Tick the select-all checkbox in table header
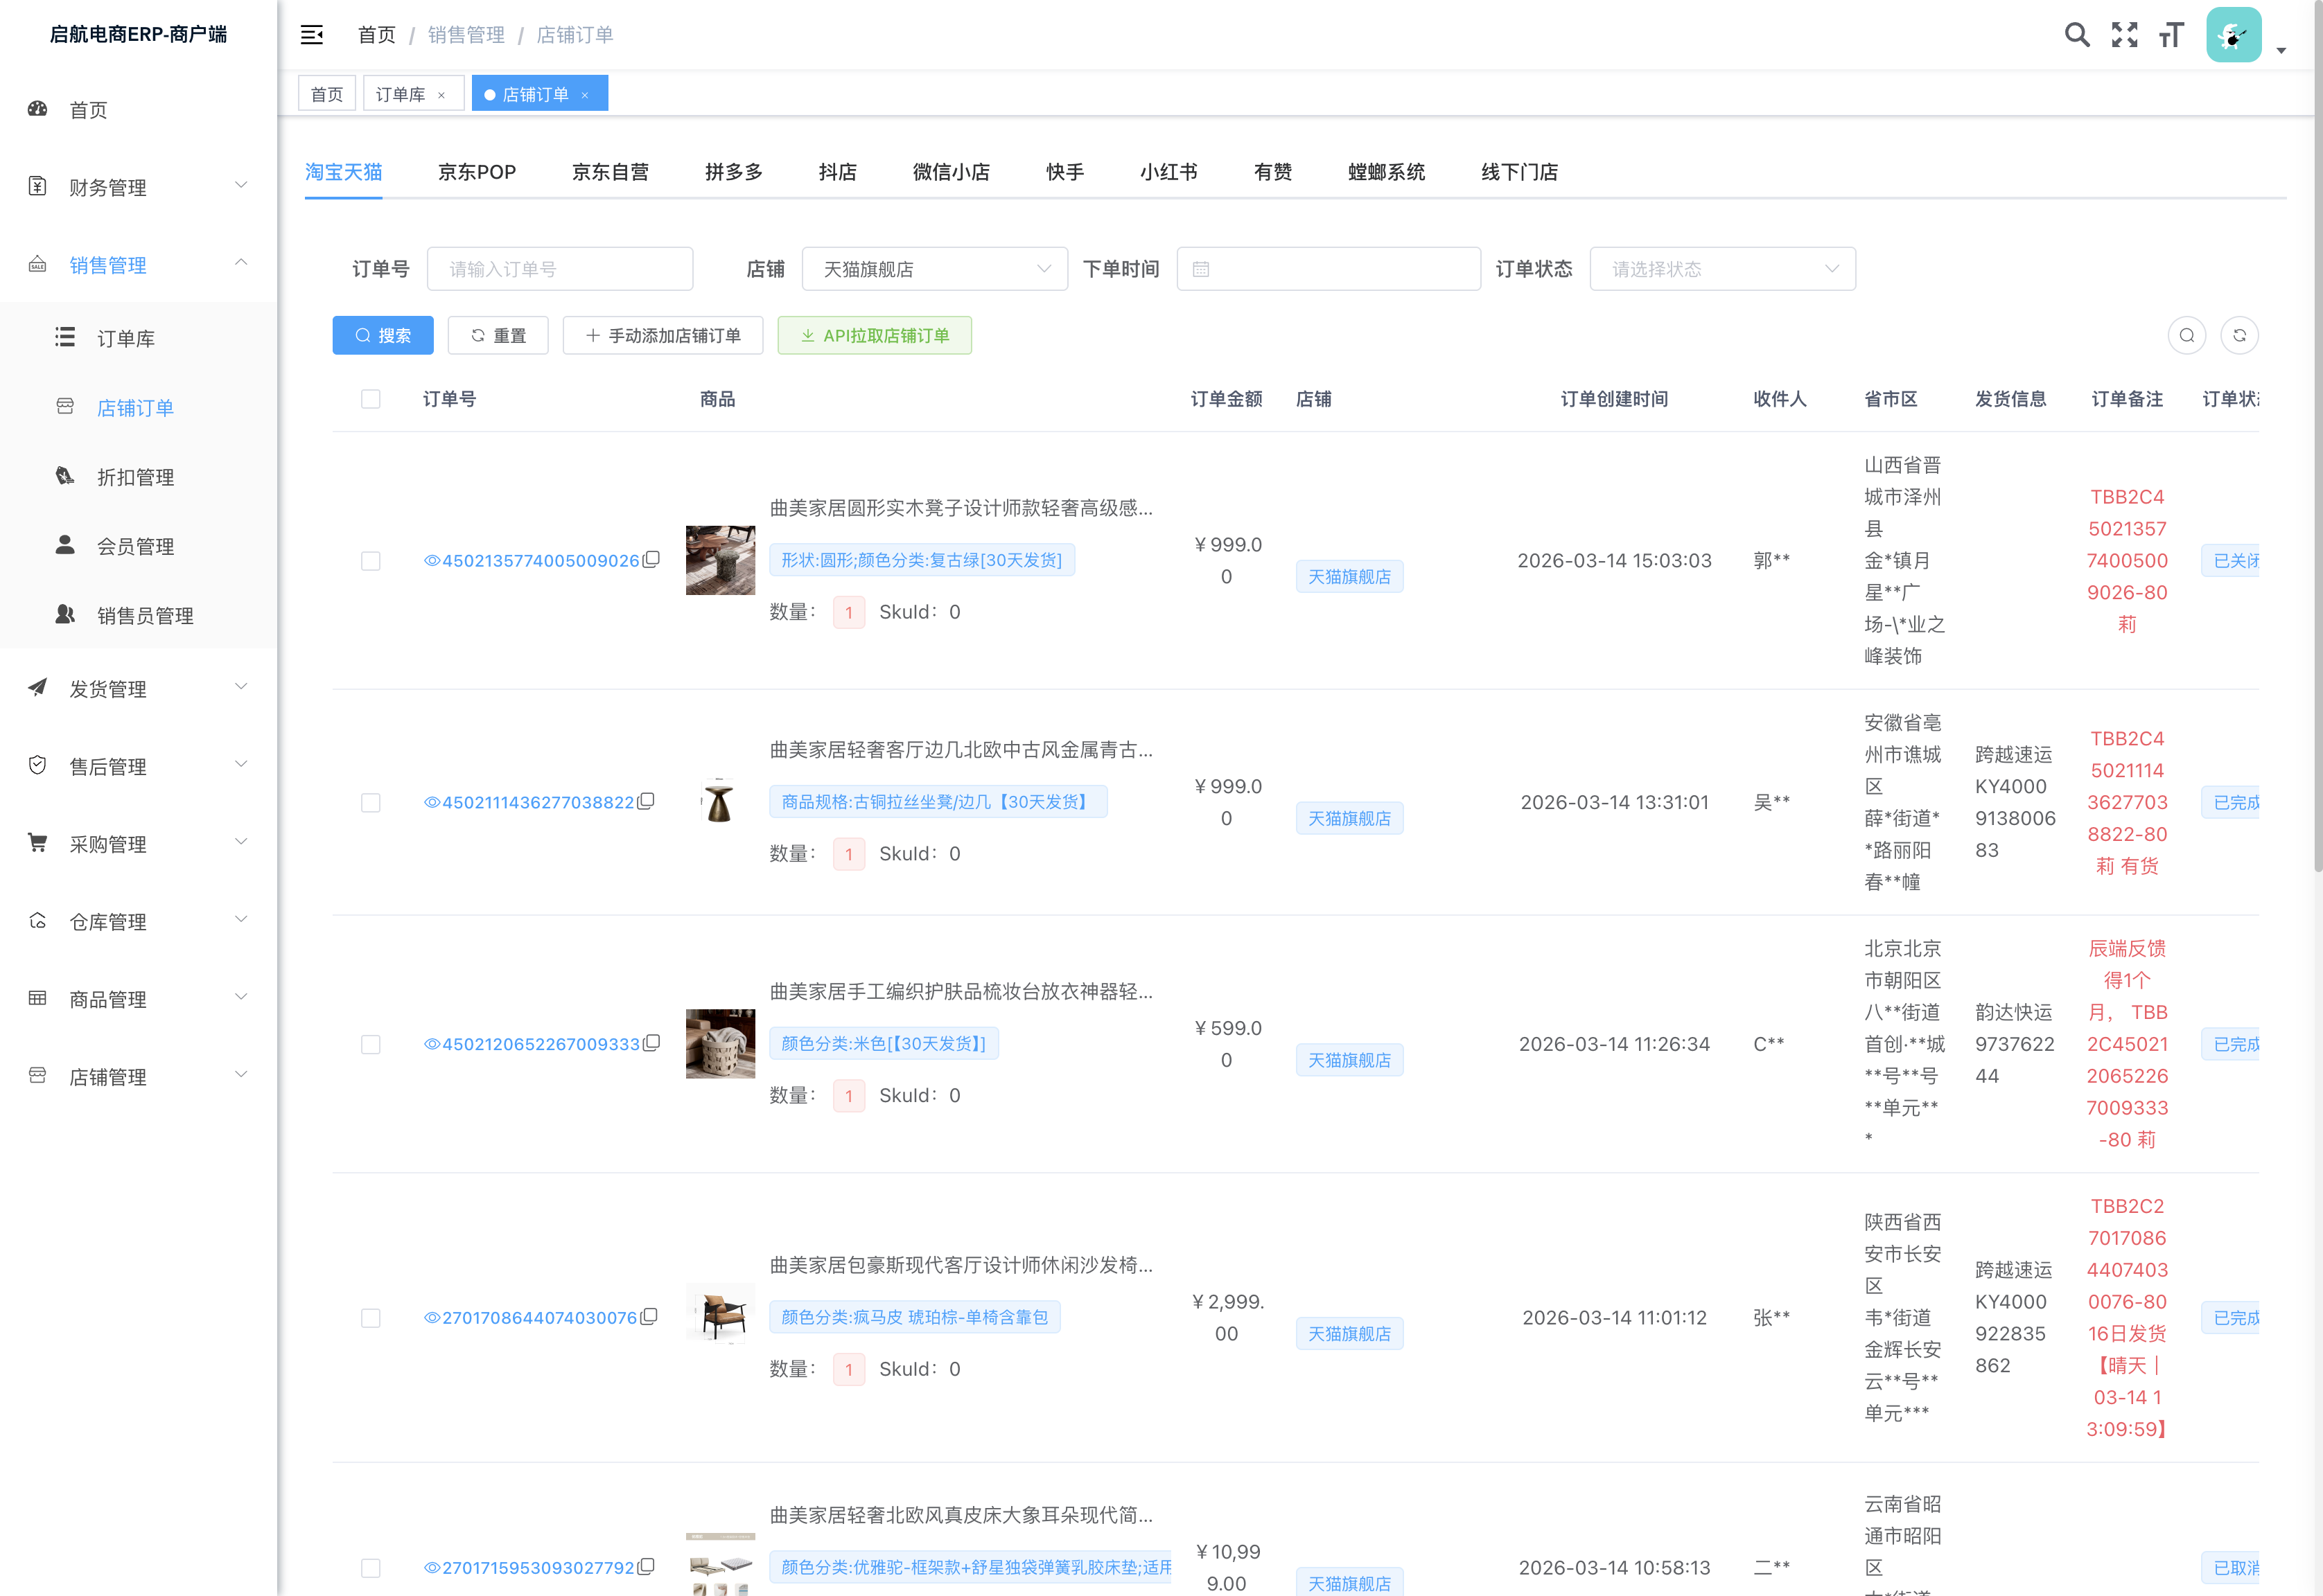Viewport: 2323px width, 1596px height. coord(370,399)
